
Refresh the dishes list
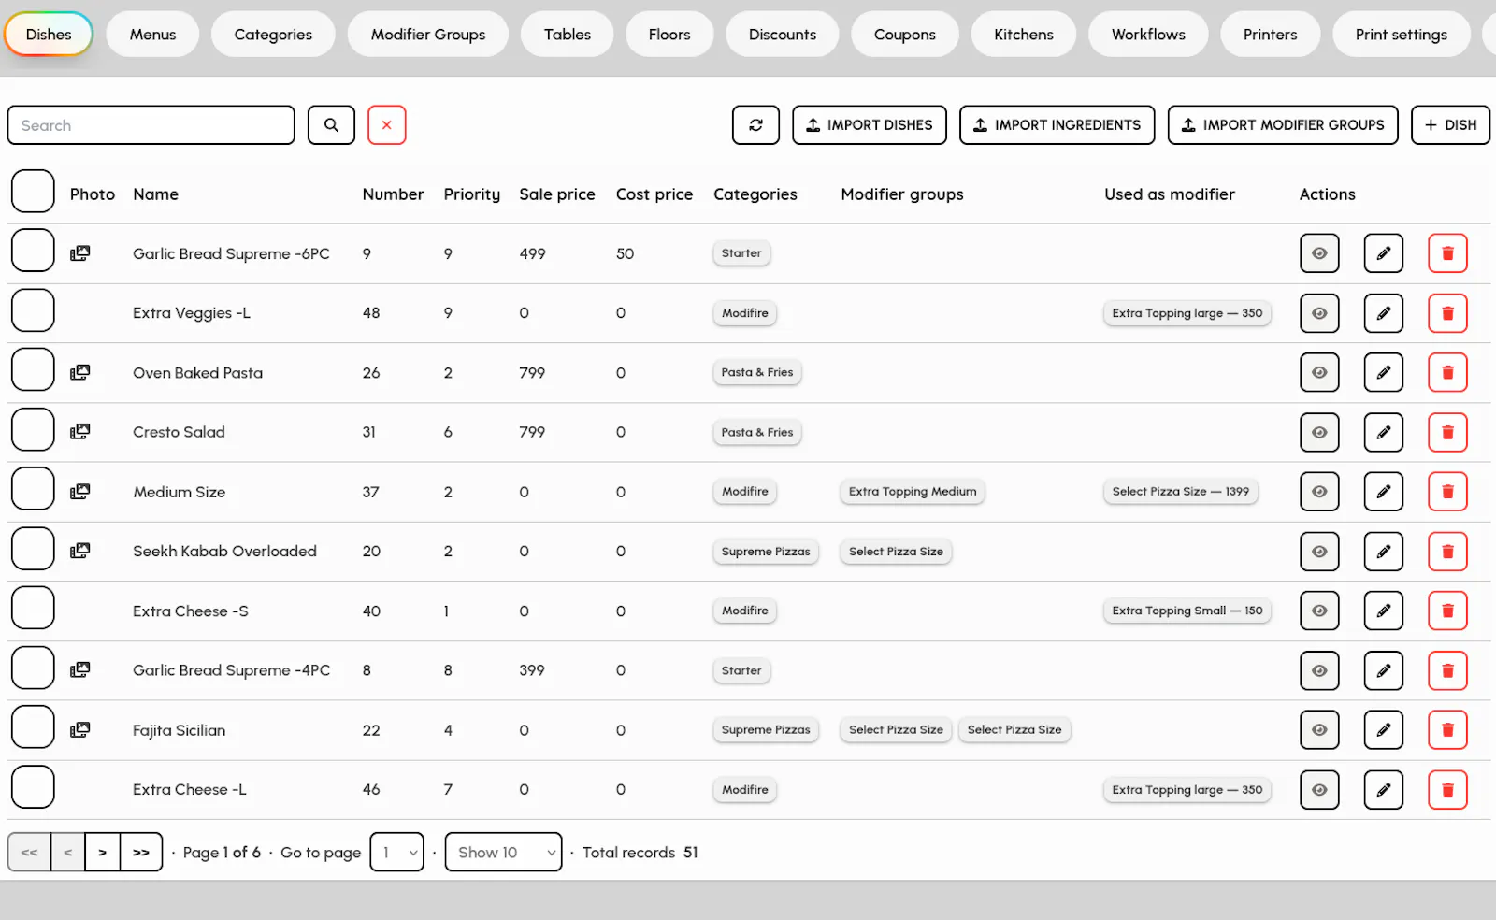tap(755, 125)
